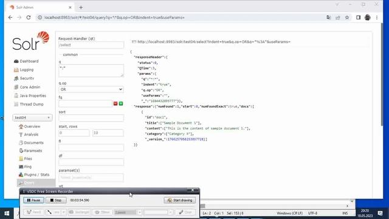Viewport: 389px width, 219px height.
Task: Click the sort input field
Action: click(x=91, y=118)
